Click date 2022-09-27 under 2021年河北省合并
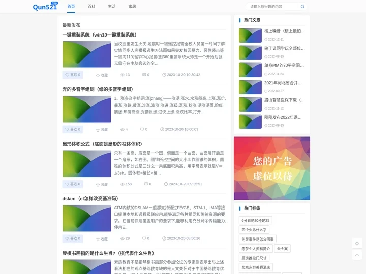 pyautogui.click(x=274, y=91)
